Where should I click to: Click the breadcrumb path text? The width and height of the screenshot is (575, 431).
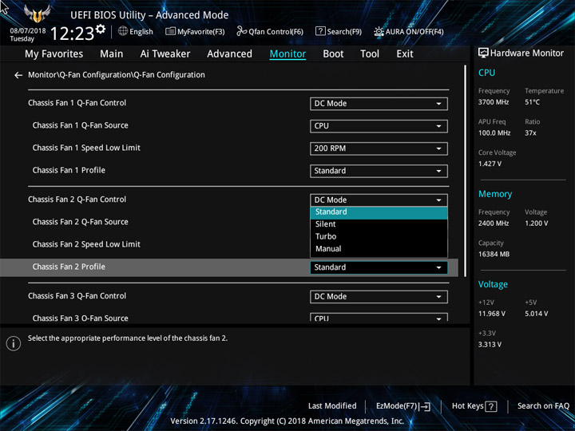[x=117, y=75]
